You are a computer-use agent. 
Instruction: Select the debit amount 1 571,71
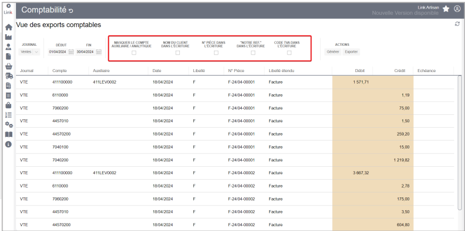(x=361, y=82)
